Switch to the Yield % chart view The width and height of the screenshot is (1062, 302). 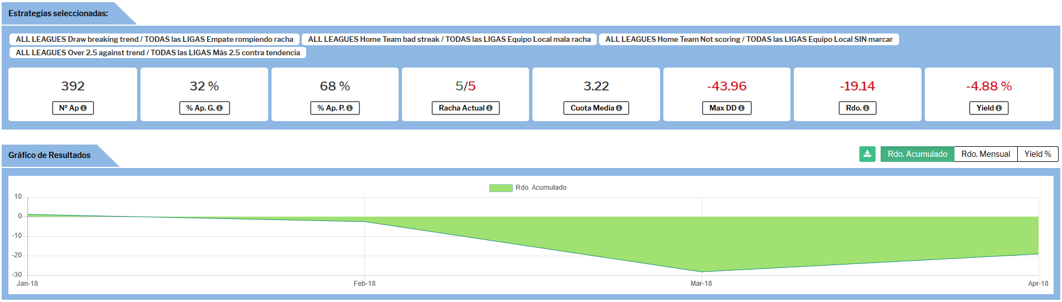click(1037, 154)
